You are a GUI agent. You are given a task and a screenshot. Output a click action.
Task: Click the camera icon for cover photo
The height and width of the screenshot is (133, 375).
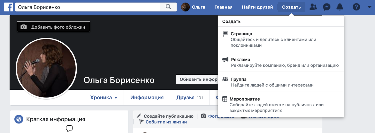tap(24, 27)
